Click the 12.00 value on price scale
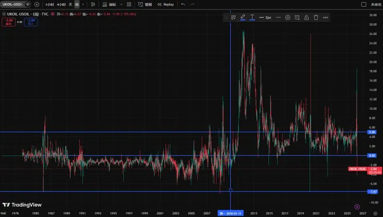 click(373, 99)
